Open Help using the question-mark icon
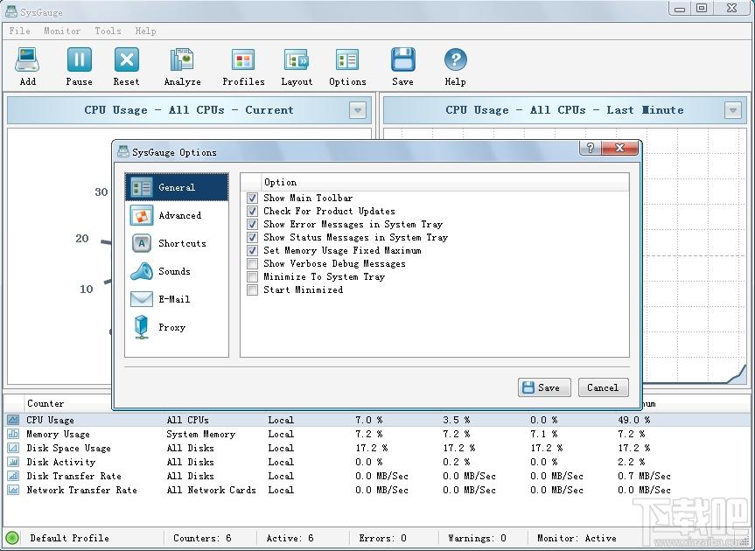Viewport: 755px width, 551px height. tap(455, 60)
